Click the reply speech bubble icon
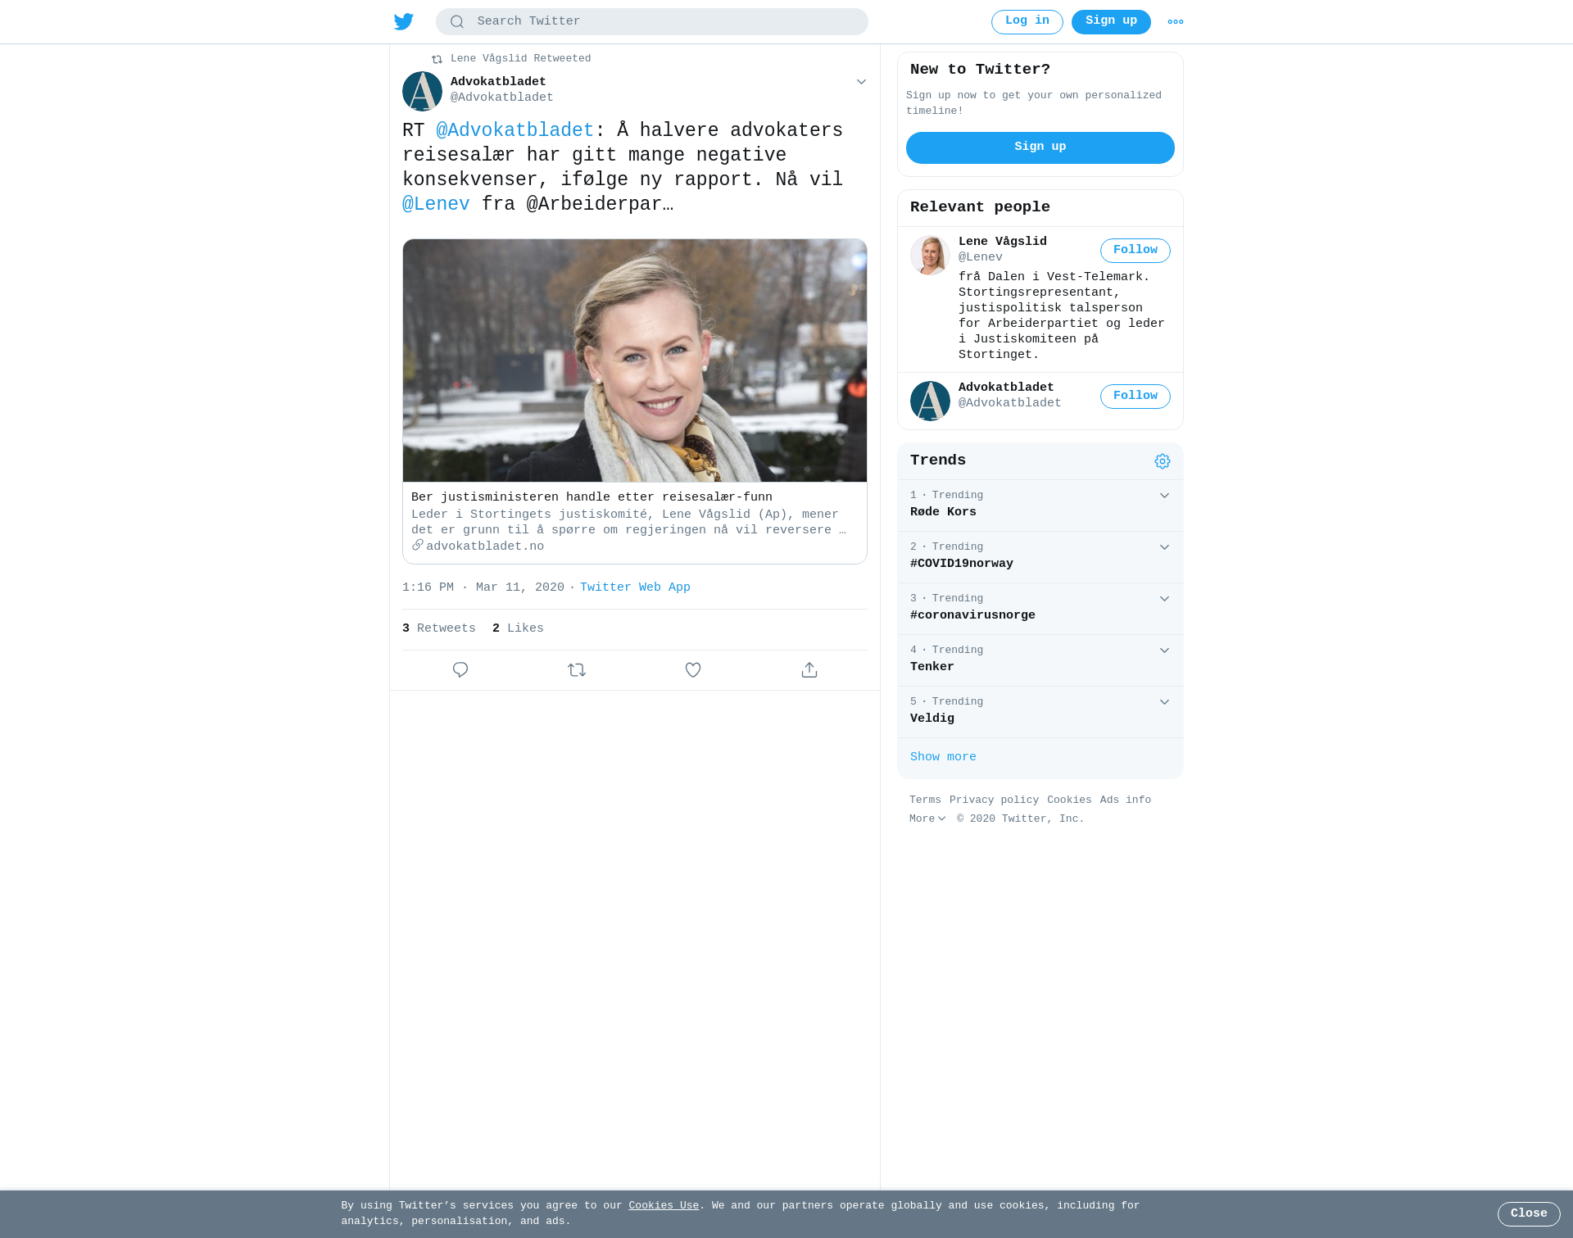 (x=460, y=670)
